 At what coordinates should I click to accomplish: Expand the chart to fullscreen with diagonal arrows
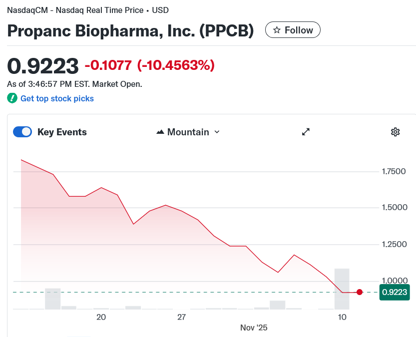[x=306, y=132]
